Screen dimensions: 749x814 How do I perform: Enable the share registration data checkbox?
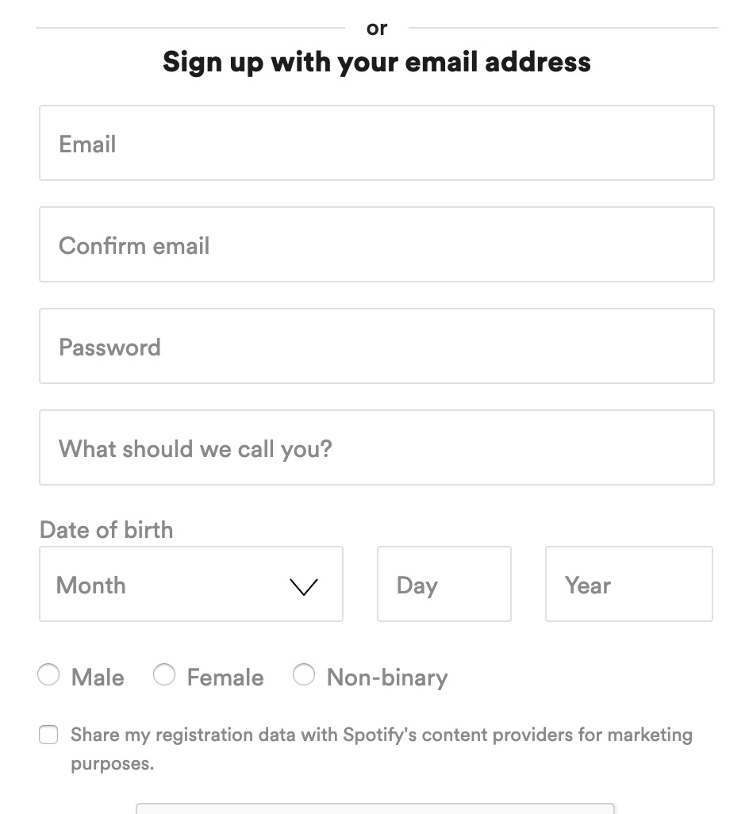48,735
